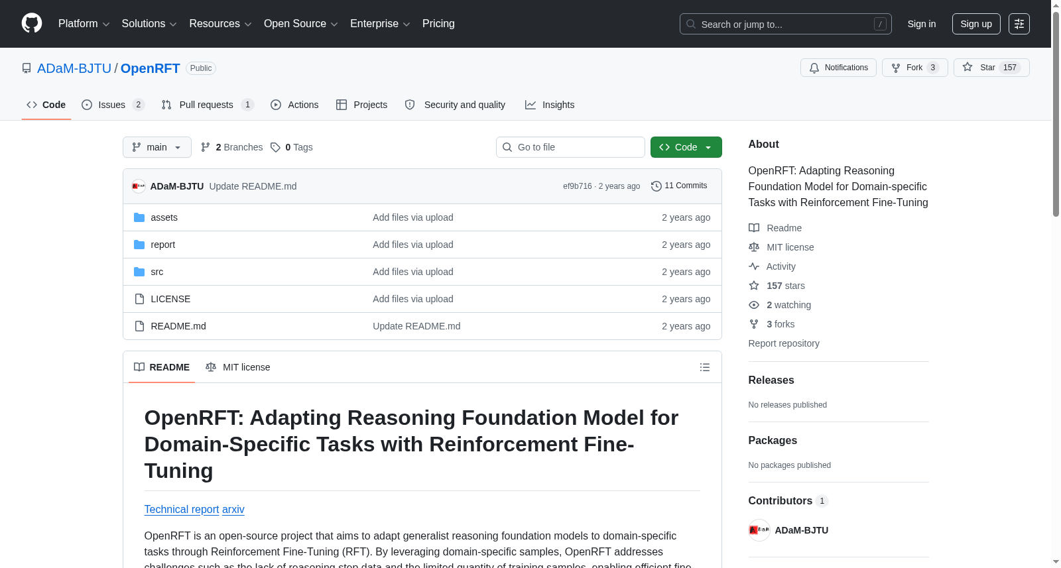Click the Sign up button
This screenshot has height=568, width=1061.
(976, 24)
